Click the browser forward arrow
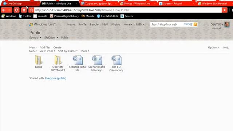Viewport: 233px width, 131px height. pos(9,10)
